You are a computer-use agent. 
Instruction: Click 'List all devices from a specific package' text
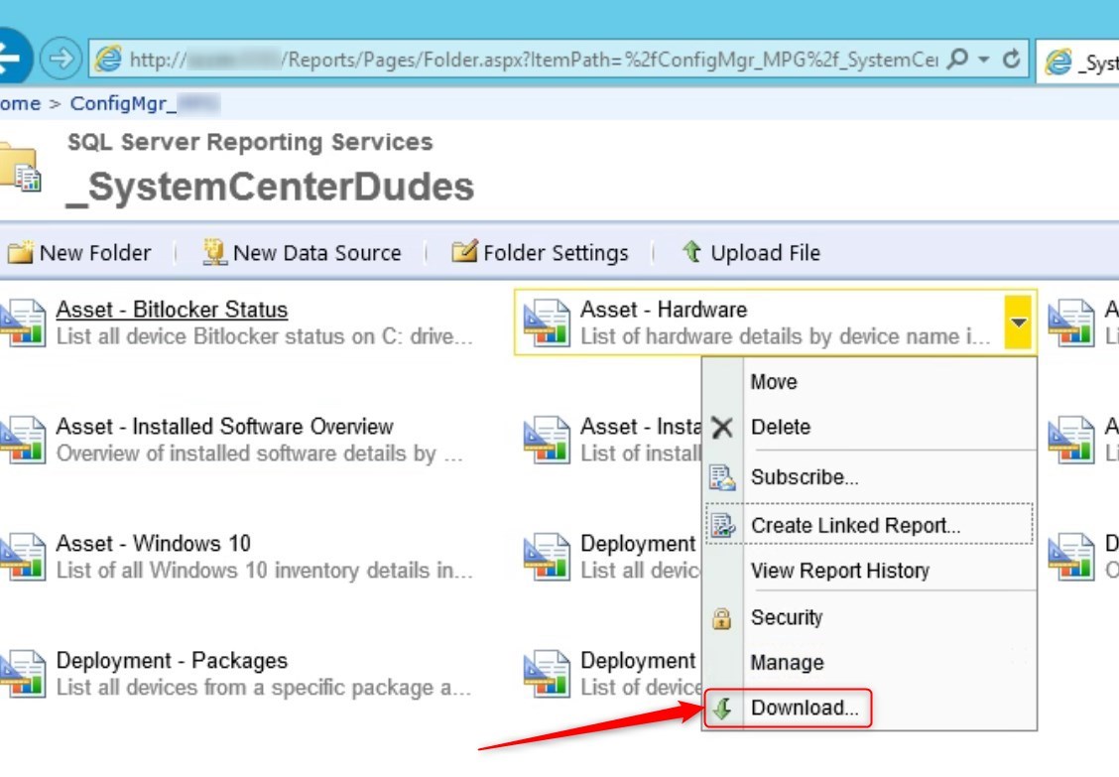click(263, 688)
